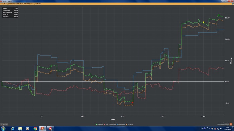Click the Filter Today text in orange bar

(x=15, y=4)
